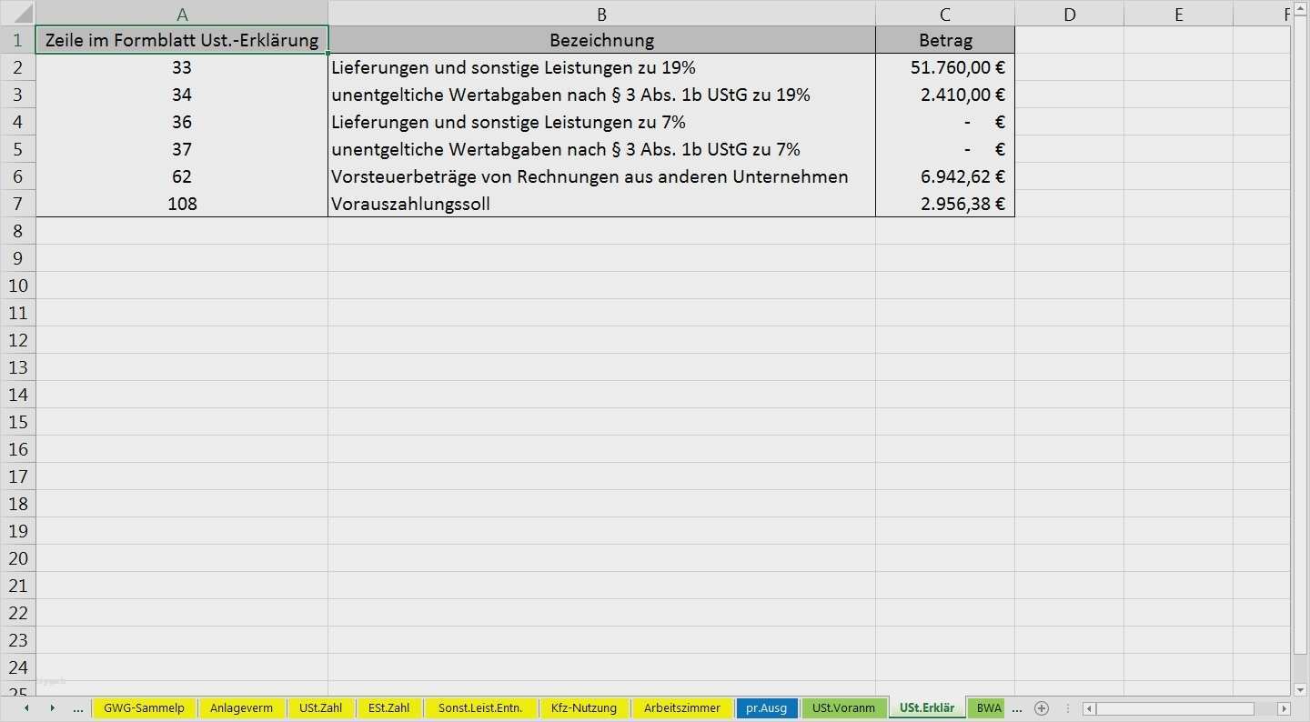Screen dimensions: 1310x722
Task: Reveal hidden sheets with the left ellipsis
Action: tap(78, 707)
